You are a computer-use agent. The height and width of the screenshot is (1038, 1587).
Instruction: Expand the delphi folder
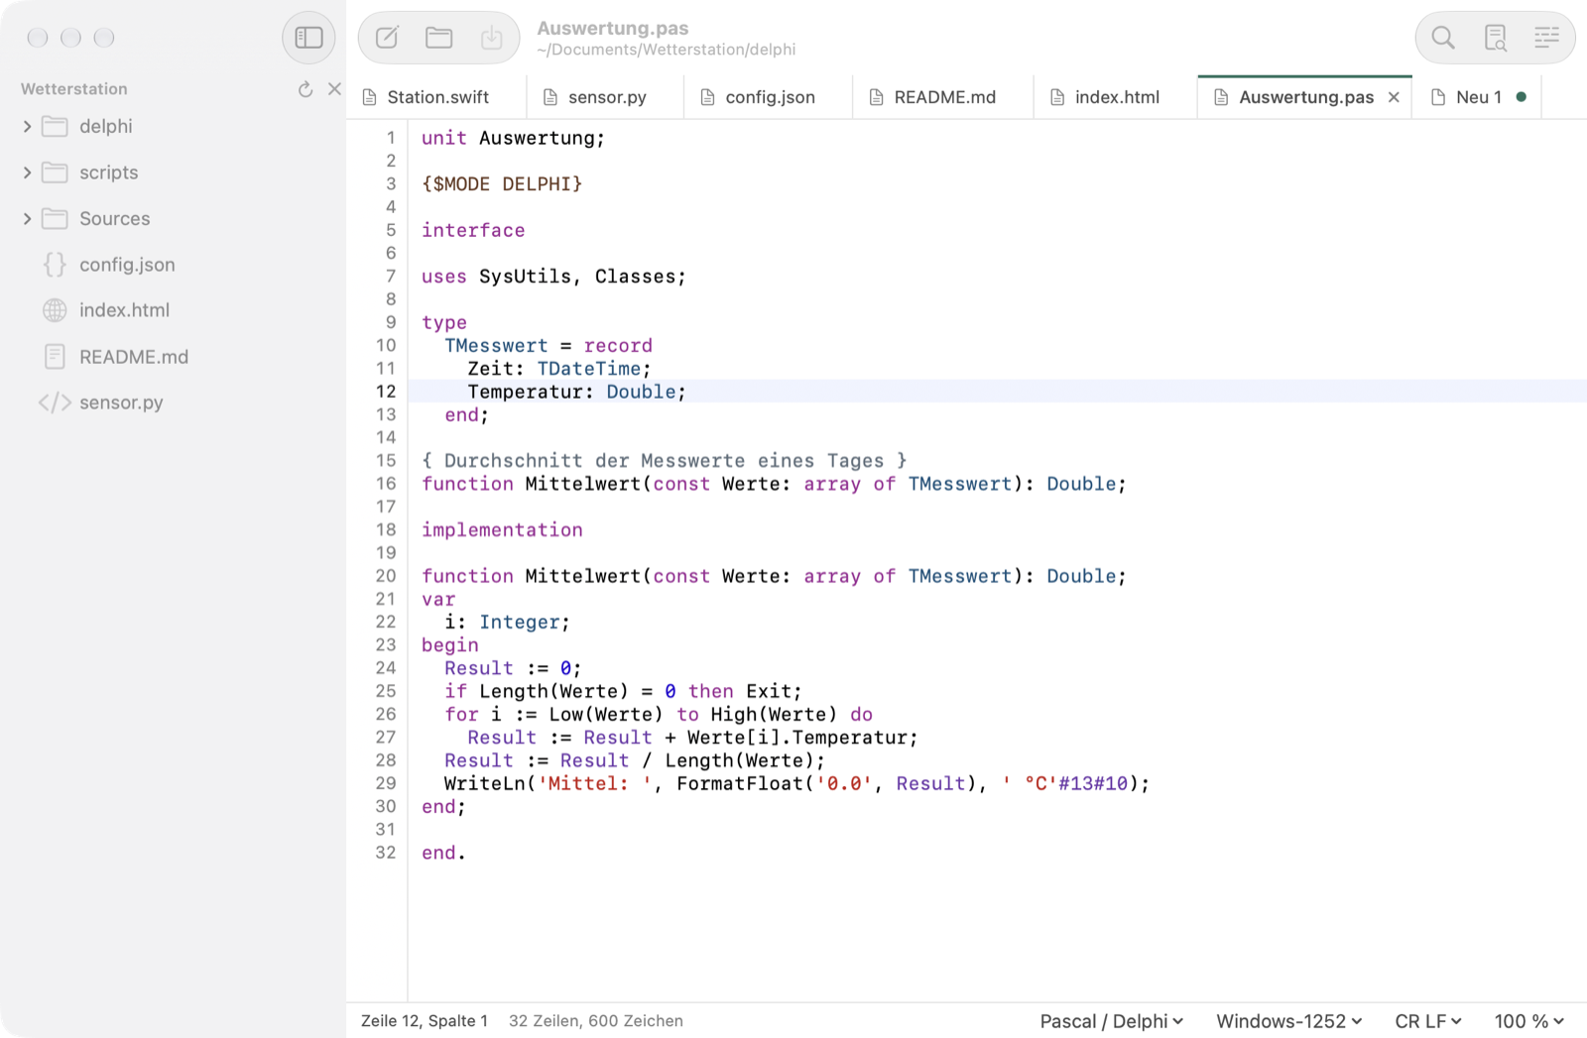28,127
